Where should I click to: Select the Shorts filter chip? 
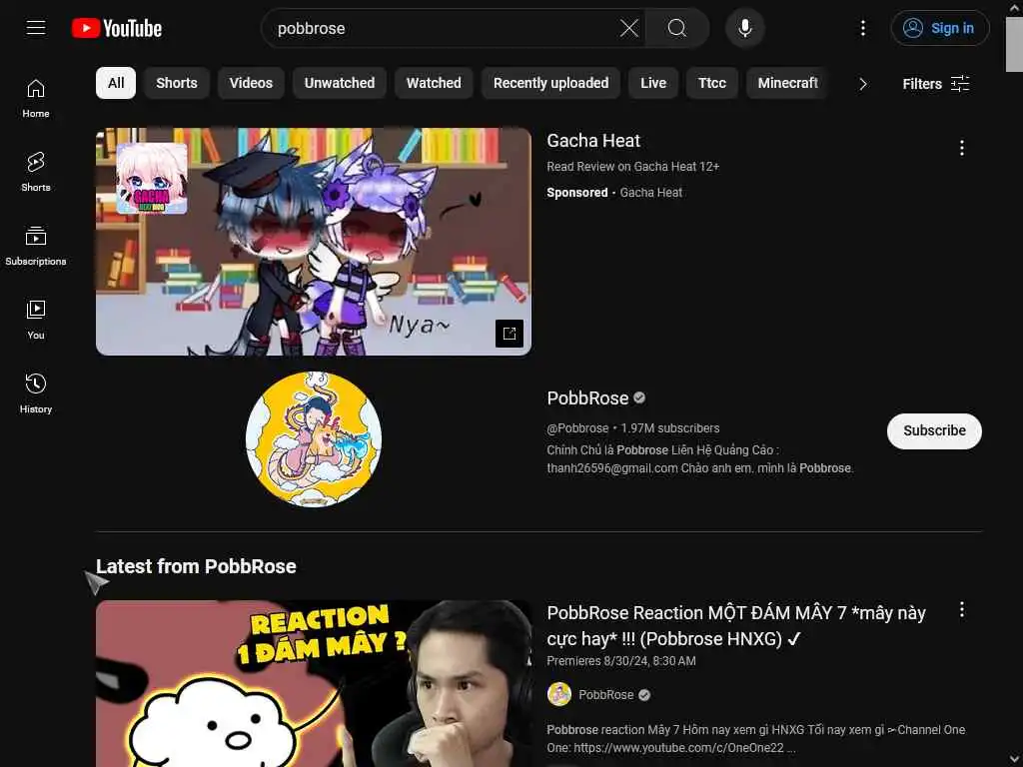[x=176, y=83]
